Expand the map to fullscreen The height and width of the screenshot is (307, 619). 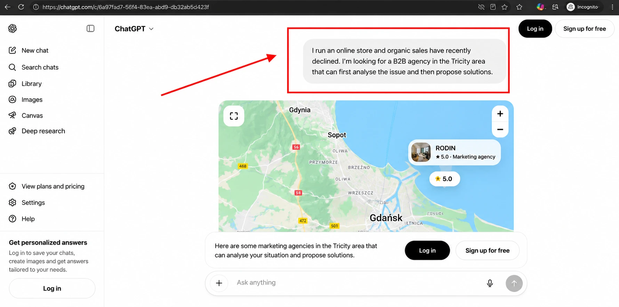[234, 116]
